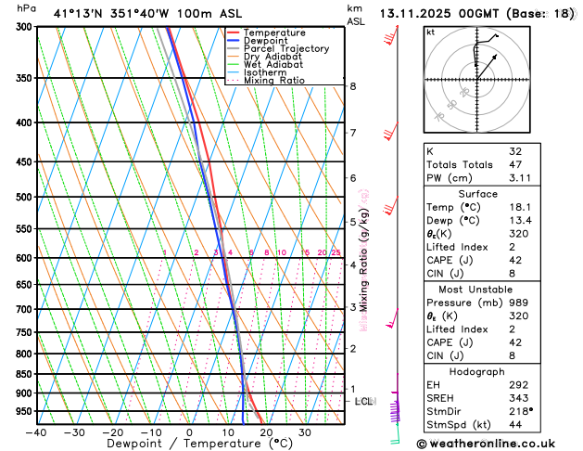Click the 500 pressure level label

[26, 197]
